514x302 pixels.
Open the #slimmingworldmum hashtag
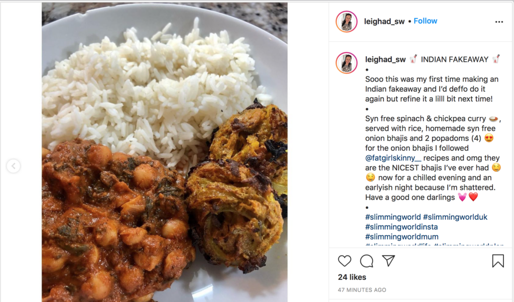[402, 236]
